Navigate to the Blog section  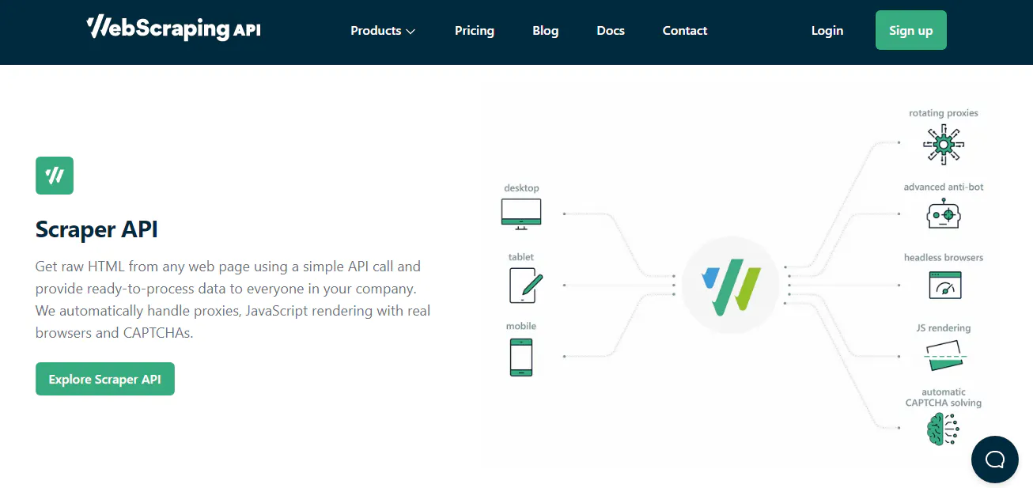point(545,30)
